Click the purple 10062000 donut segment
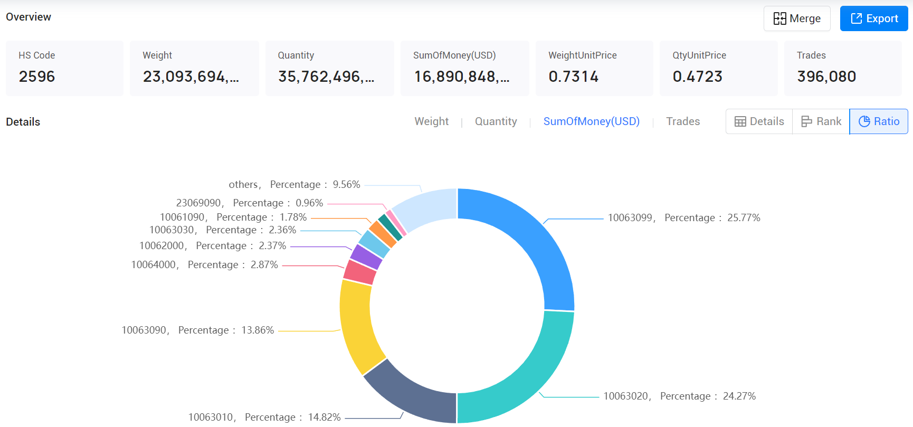The width and height of the screenshot is (913, 427). [367, 257]
